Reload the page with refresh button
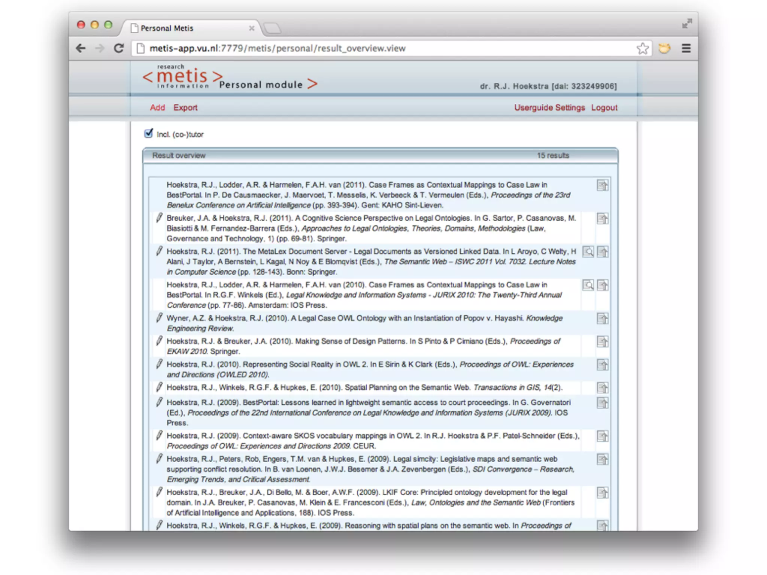Viewport: 767px width, 575px height. pos(119,48)
